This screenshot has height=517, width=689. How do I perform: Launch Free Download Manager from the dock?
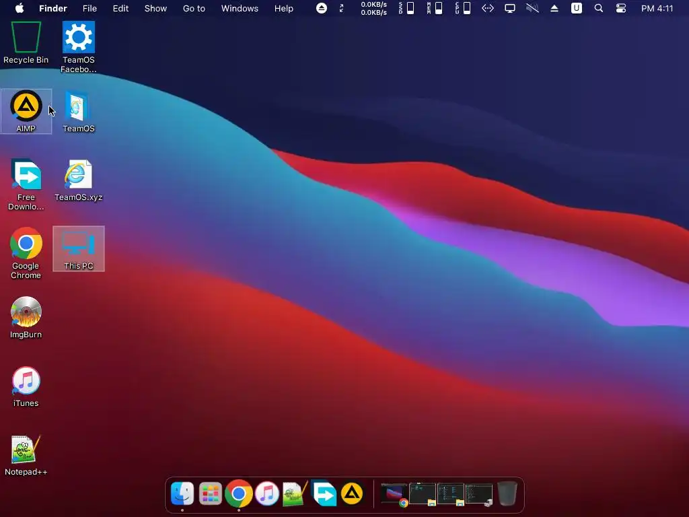pyautogui.click(x=324, y=493)
